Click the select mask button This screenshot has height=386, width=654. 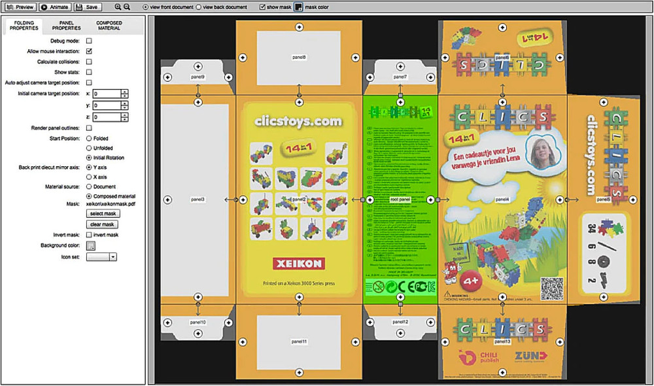click(103, 213)
